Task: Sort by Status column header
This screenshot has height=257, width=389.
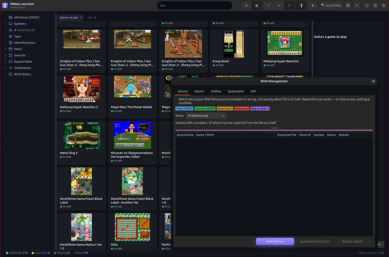Action: pos(331,135)
